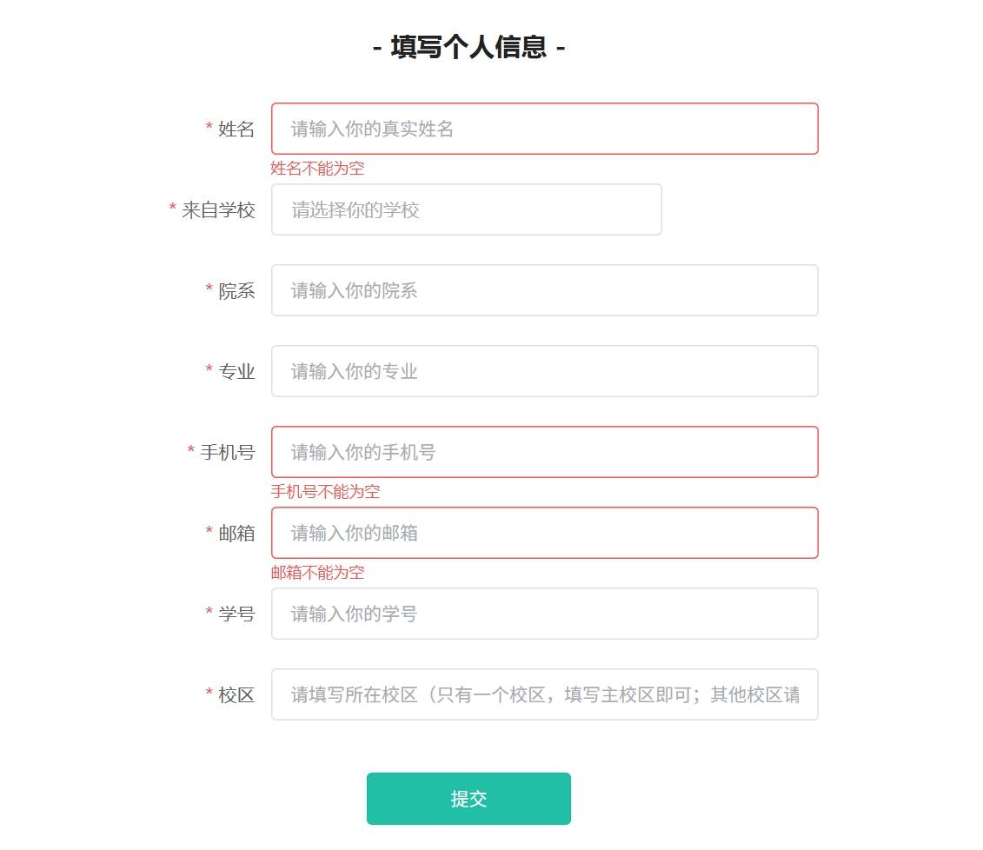Click the 姓名 field label
The width and height of the screenshot is (983, 850).
[x=236, y=129]
